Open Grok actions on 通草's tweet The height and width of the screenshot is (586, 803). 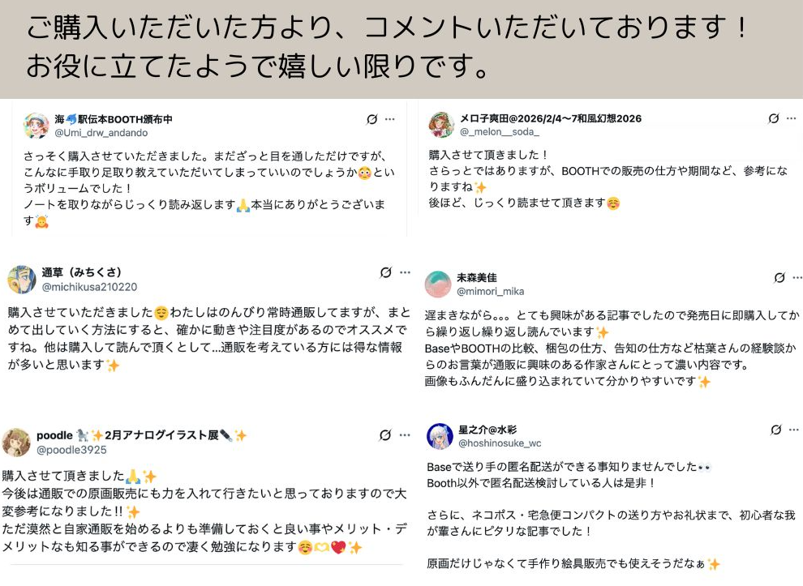pyautogui.click(x=386, y=273)
